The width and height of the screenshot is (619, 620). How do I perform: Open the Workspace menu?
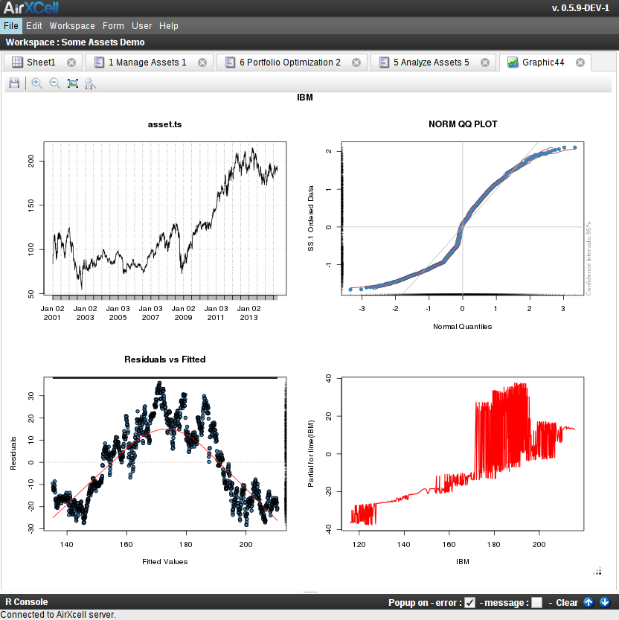[x=72, y=25]
